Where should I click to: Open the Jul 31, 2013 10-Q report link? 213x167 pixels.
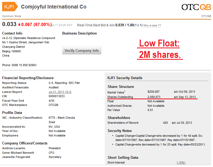[60, 92]
